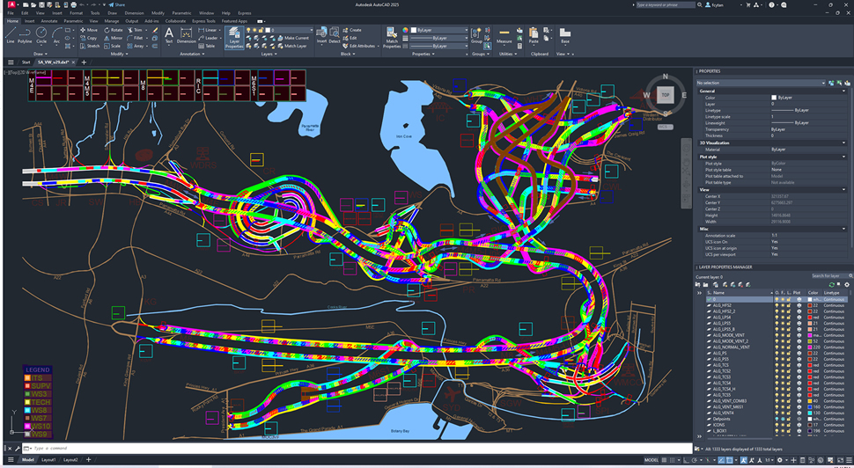Open the Parametric ribbon tab

pyautogui.click(x=74, y=21)
